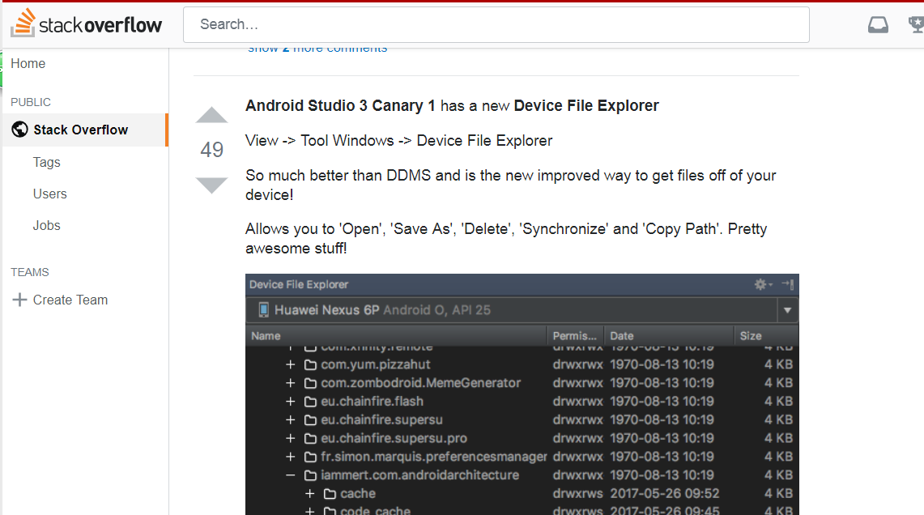This screenshot has width=924, height=515.
Task: Expand the eu.chainfire.supersu.pro folder
Action: click(x=291, y=438)
